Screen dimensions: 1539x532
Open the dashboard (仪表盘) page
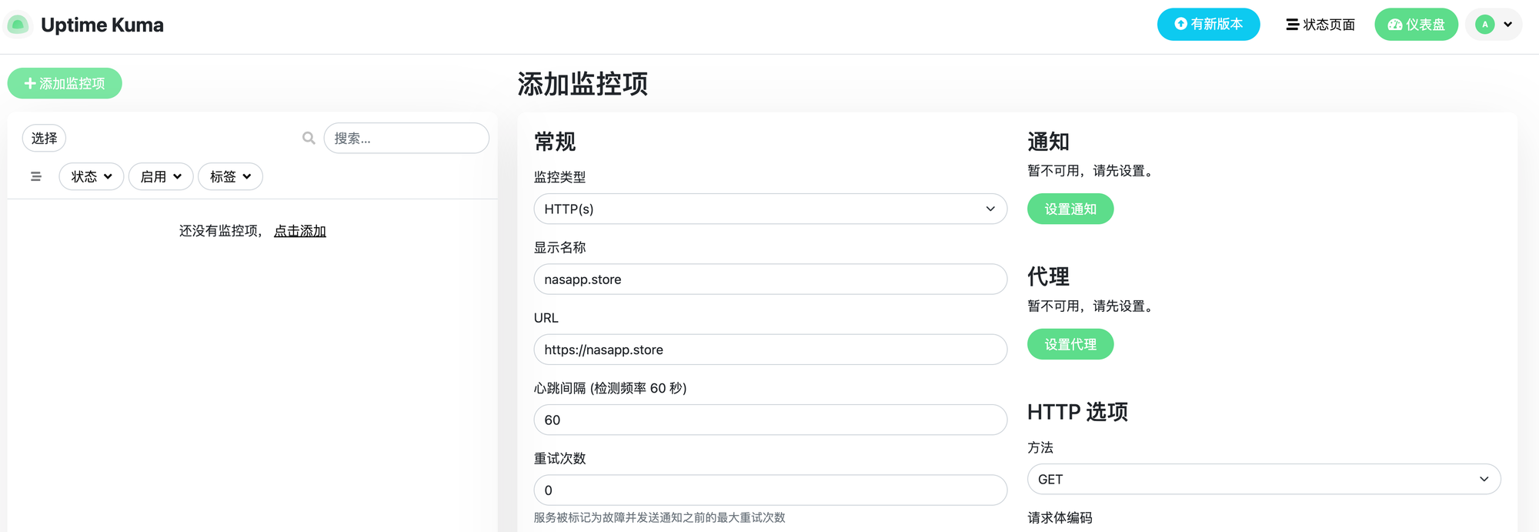coord(1416,25)
